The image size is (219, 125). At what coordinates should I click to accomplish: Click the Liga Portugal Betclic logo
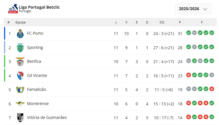13,9
